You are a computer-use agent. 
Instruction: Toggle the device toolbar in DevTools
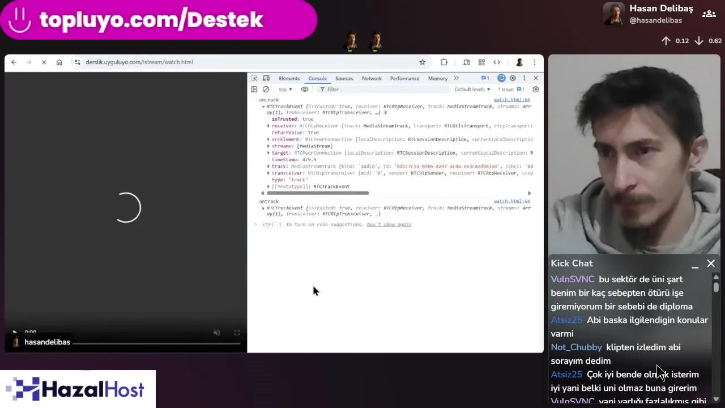(x=266, y=78)
